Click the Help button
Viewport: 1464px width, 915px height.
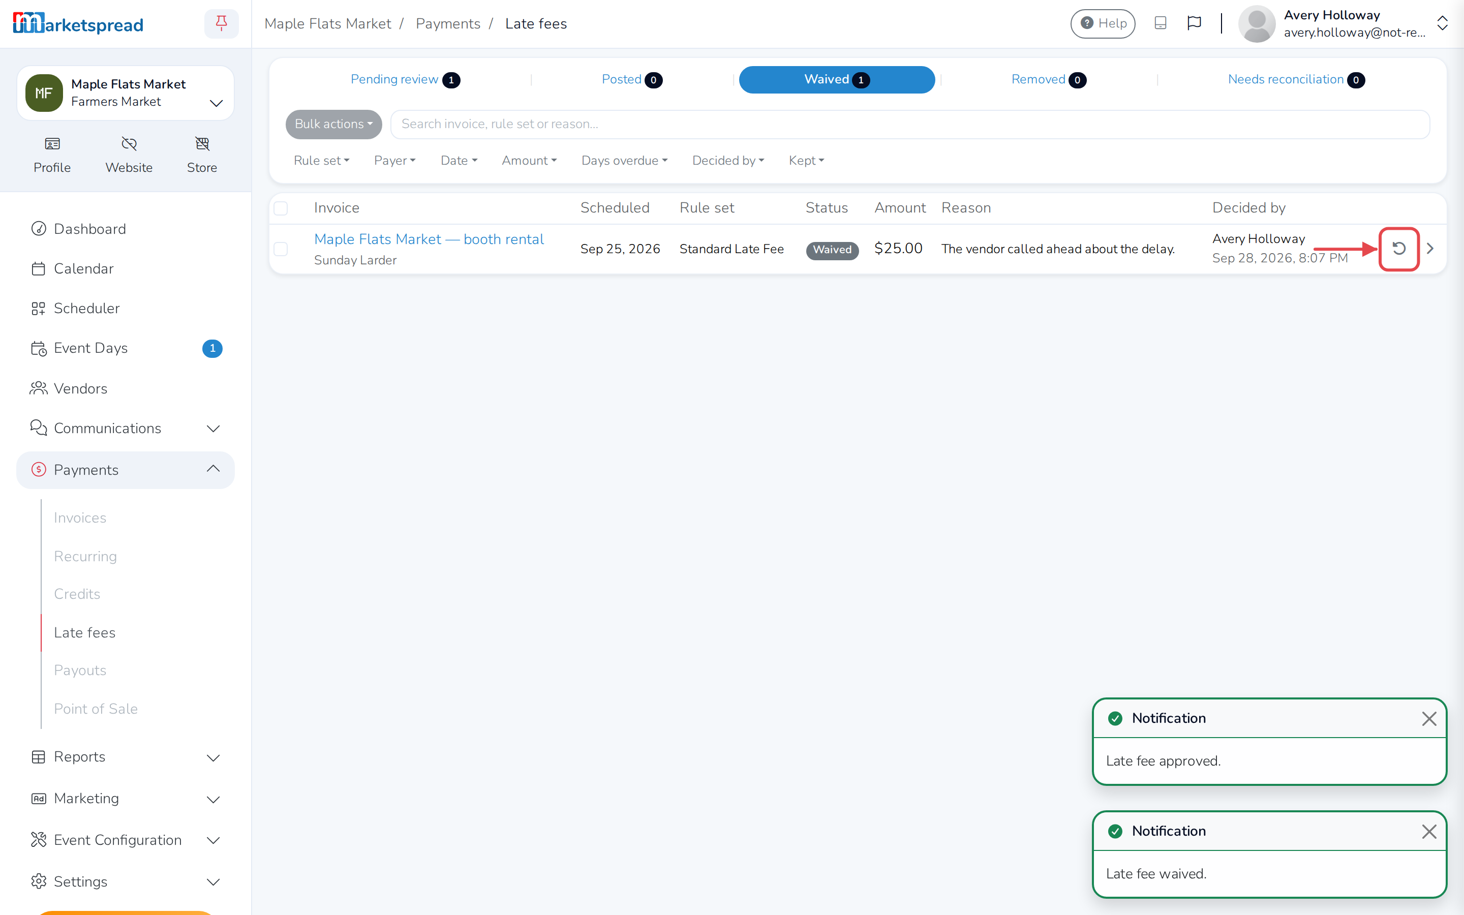1103,23
